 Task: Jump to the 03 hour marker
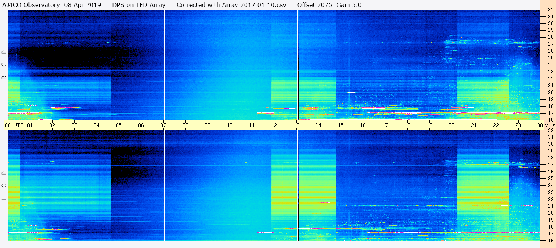tap(74, 125)
